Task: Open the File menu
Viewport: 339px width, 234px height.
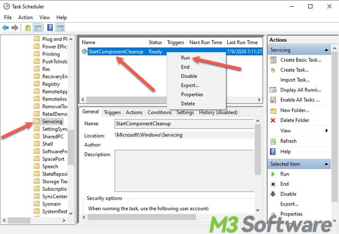Action: tap(8, 17)
